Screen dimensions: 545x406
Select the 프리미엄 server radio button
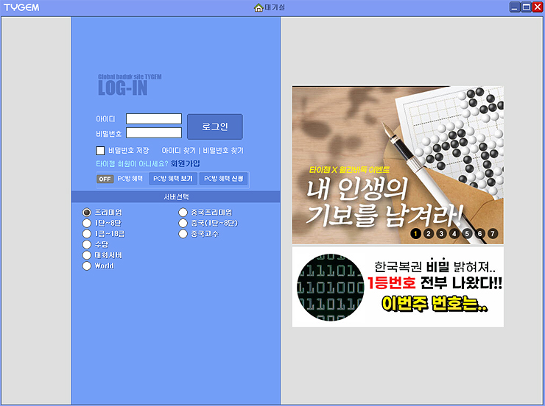(x=87, y=212)
